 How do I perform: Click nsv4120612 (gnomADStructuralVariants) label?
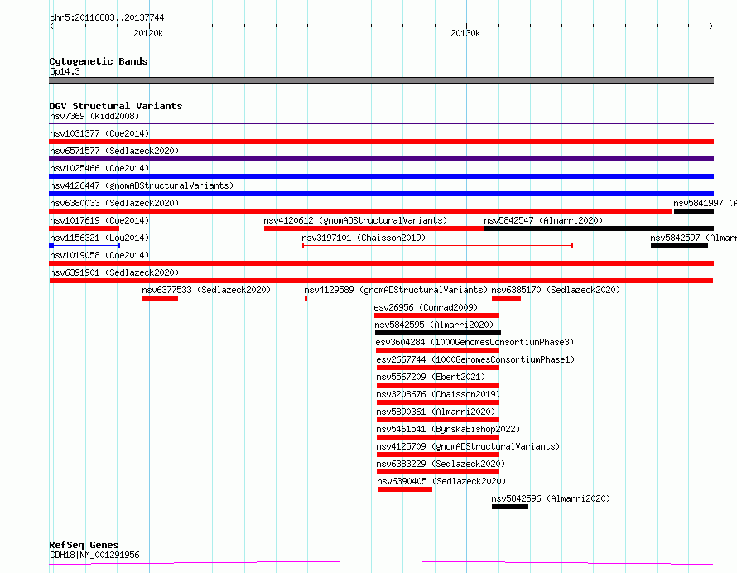coord(355,220)
